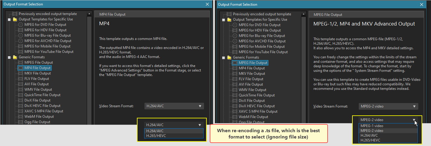Open Video Stream Format dropdown showing H.264/AVC

[174, 106]
